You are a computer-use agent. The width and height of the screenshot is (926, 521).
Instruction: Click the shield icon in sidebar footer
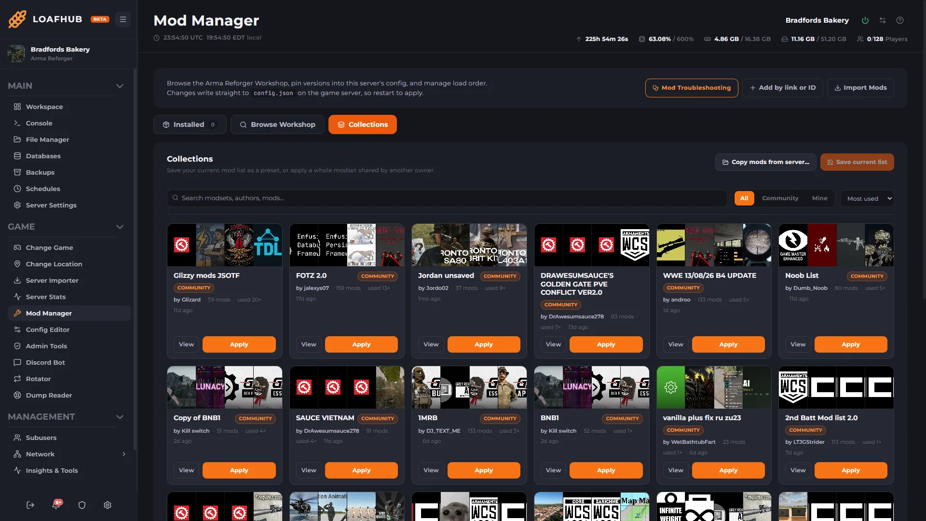[82, 505]
